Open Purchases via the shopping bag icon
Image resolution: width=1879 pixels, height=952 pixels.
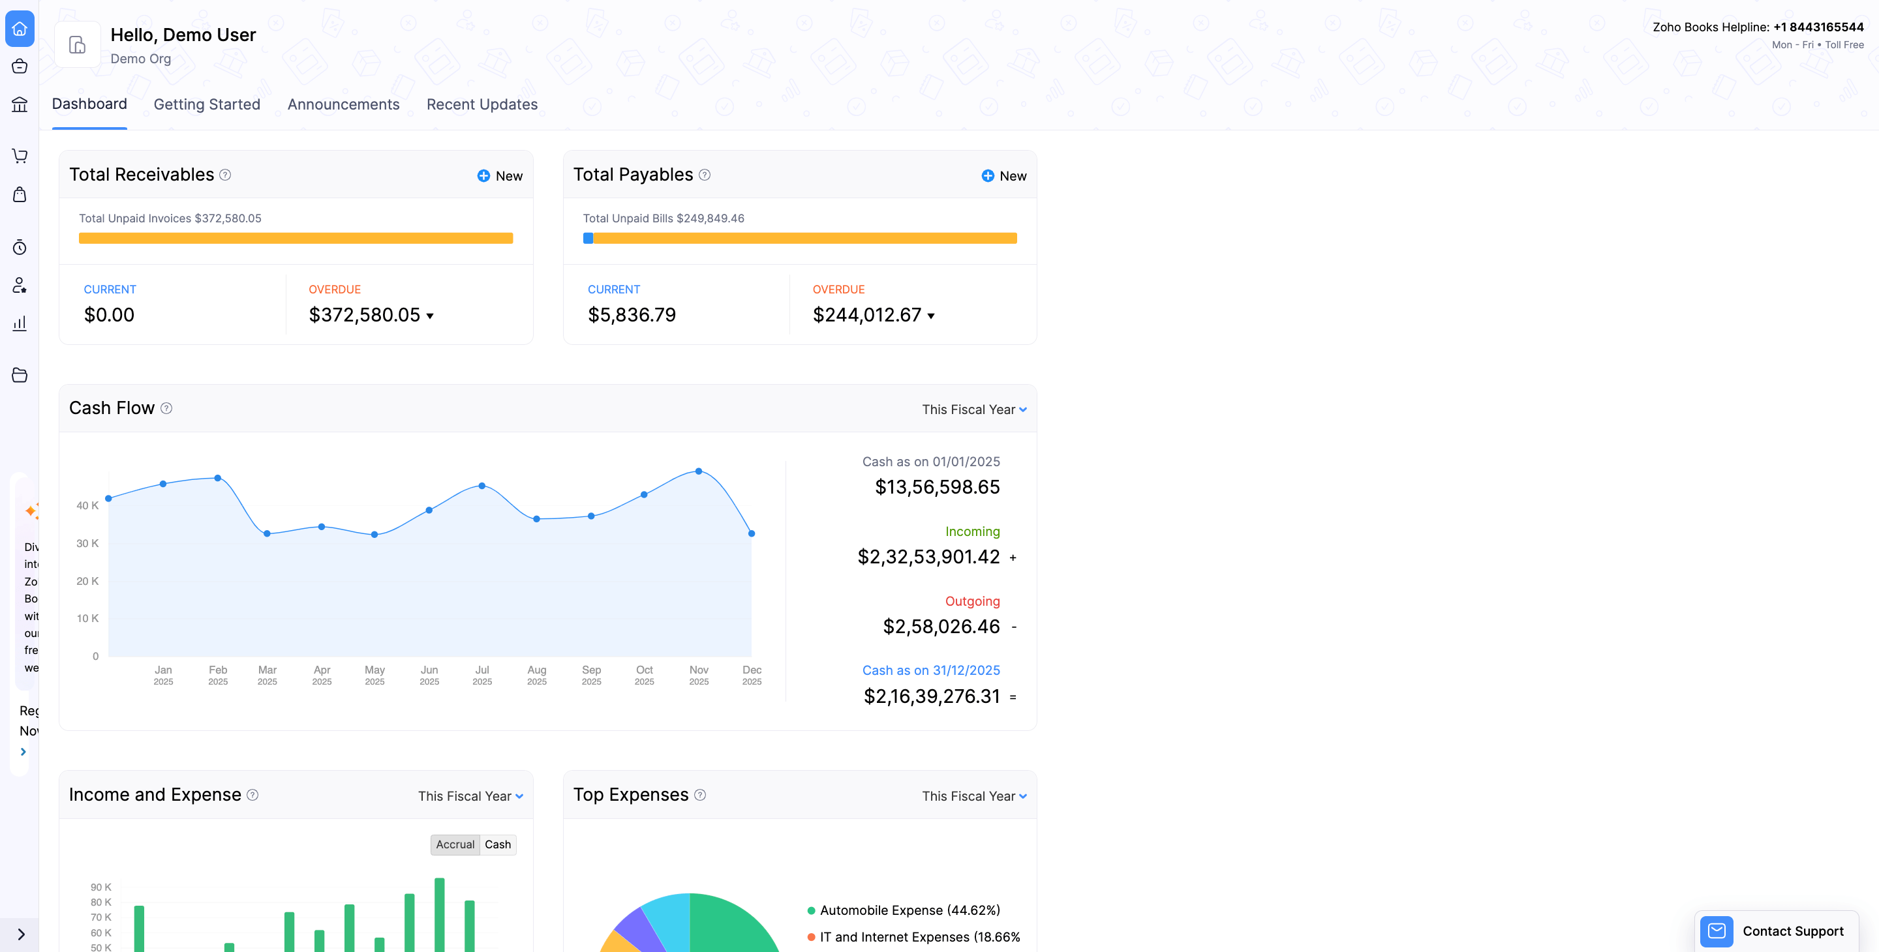(20, 194)
